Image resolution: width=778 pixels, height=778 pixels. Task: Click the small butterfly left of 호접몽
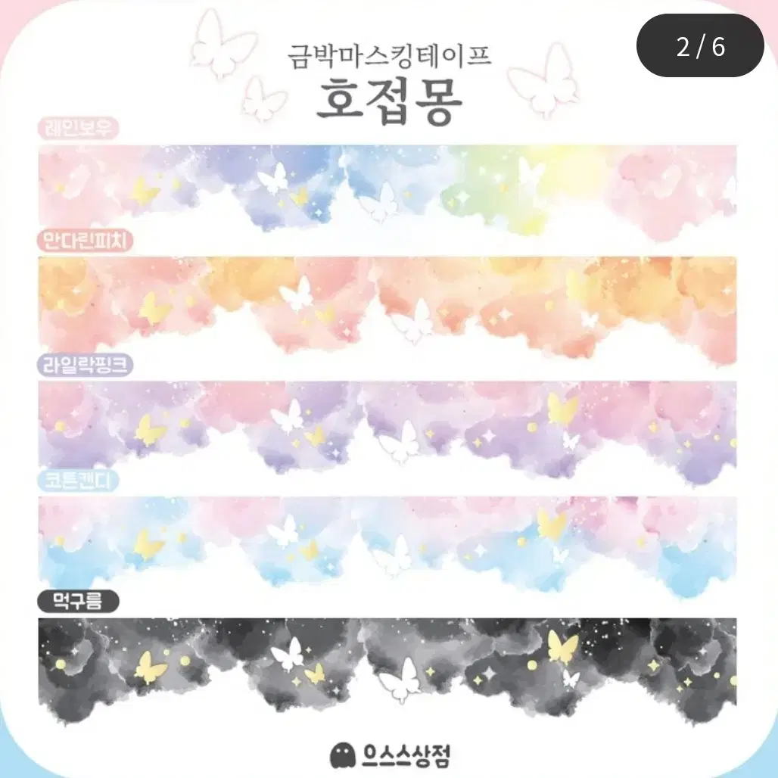pos(263,99)
